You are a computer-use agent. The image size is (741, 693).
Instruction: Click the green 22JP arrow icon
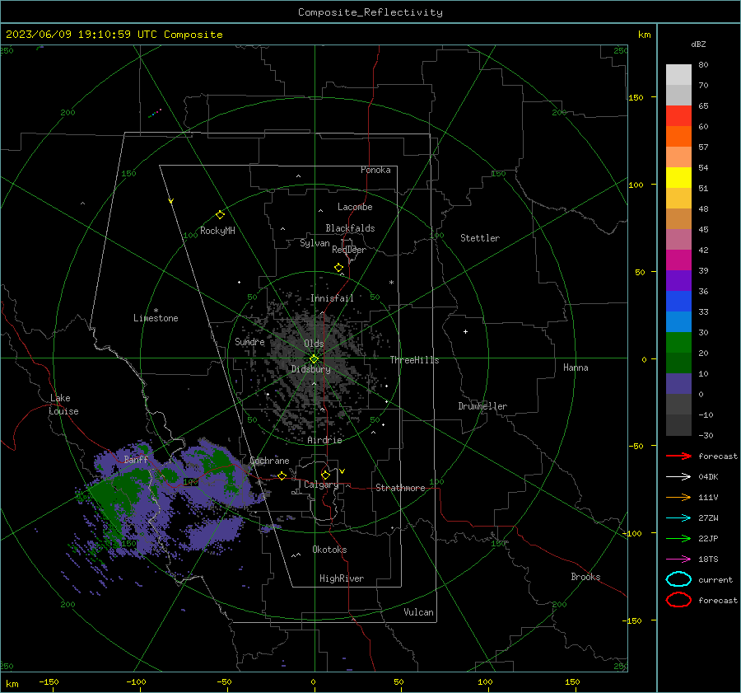tap(678, 538)
